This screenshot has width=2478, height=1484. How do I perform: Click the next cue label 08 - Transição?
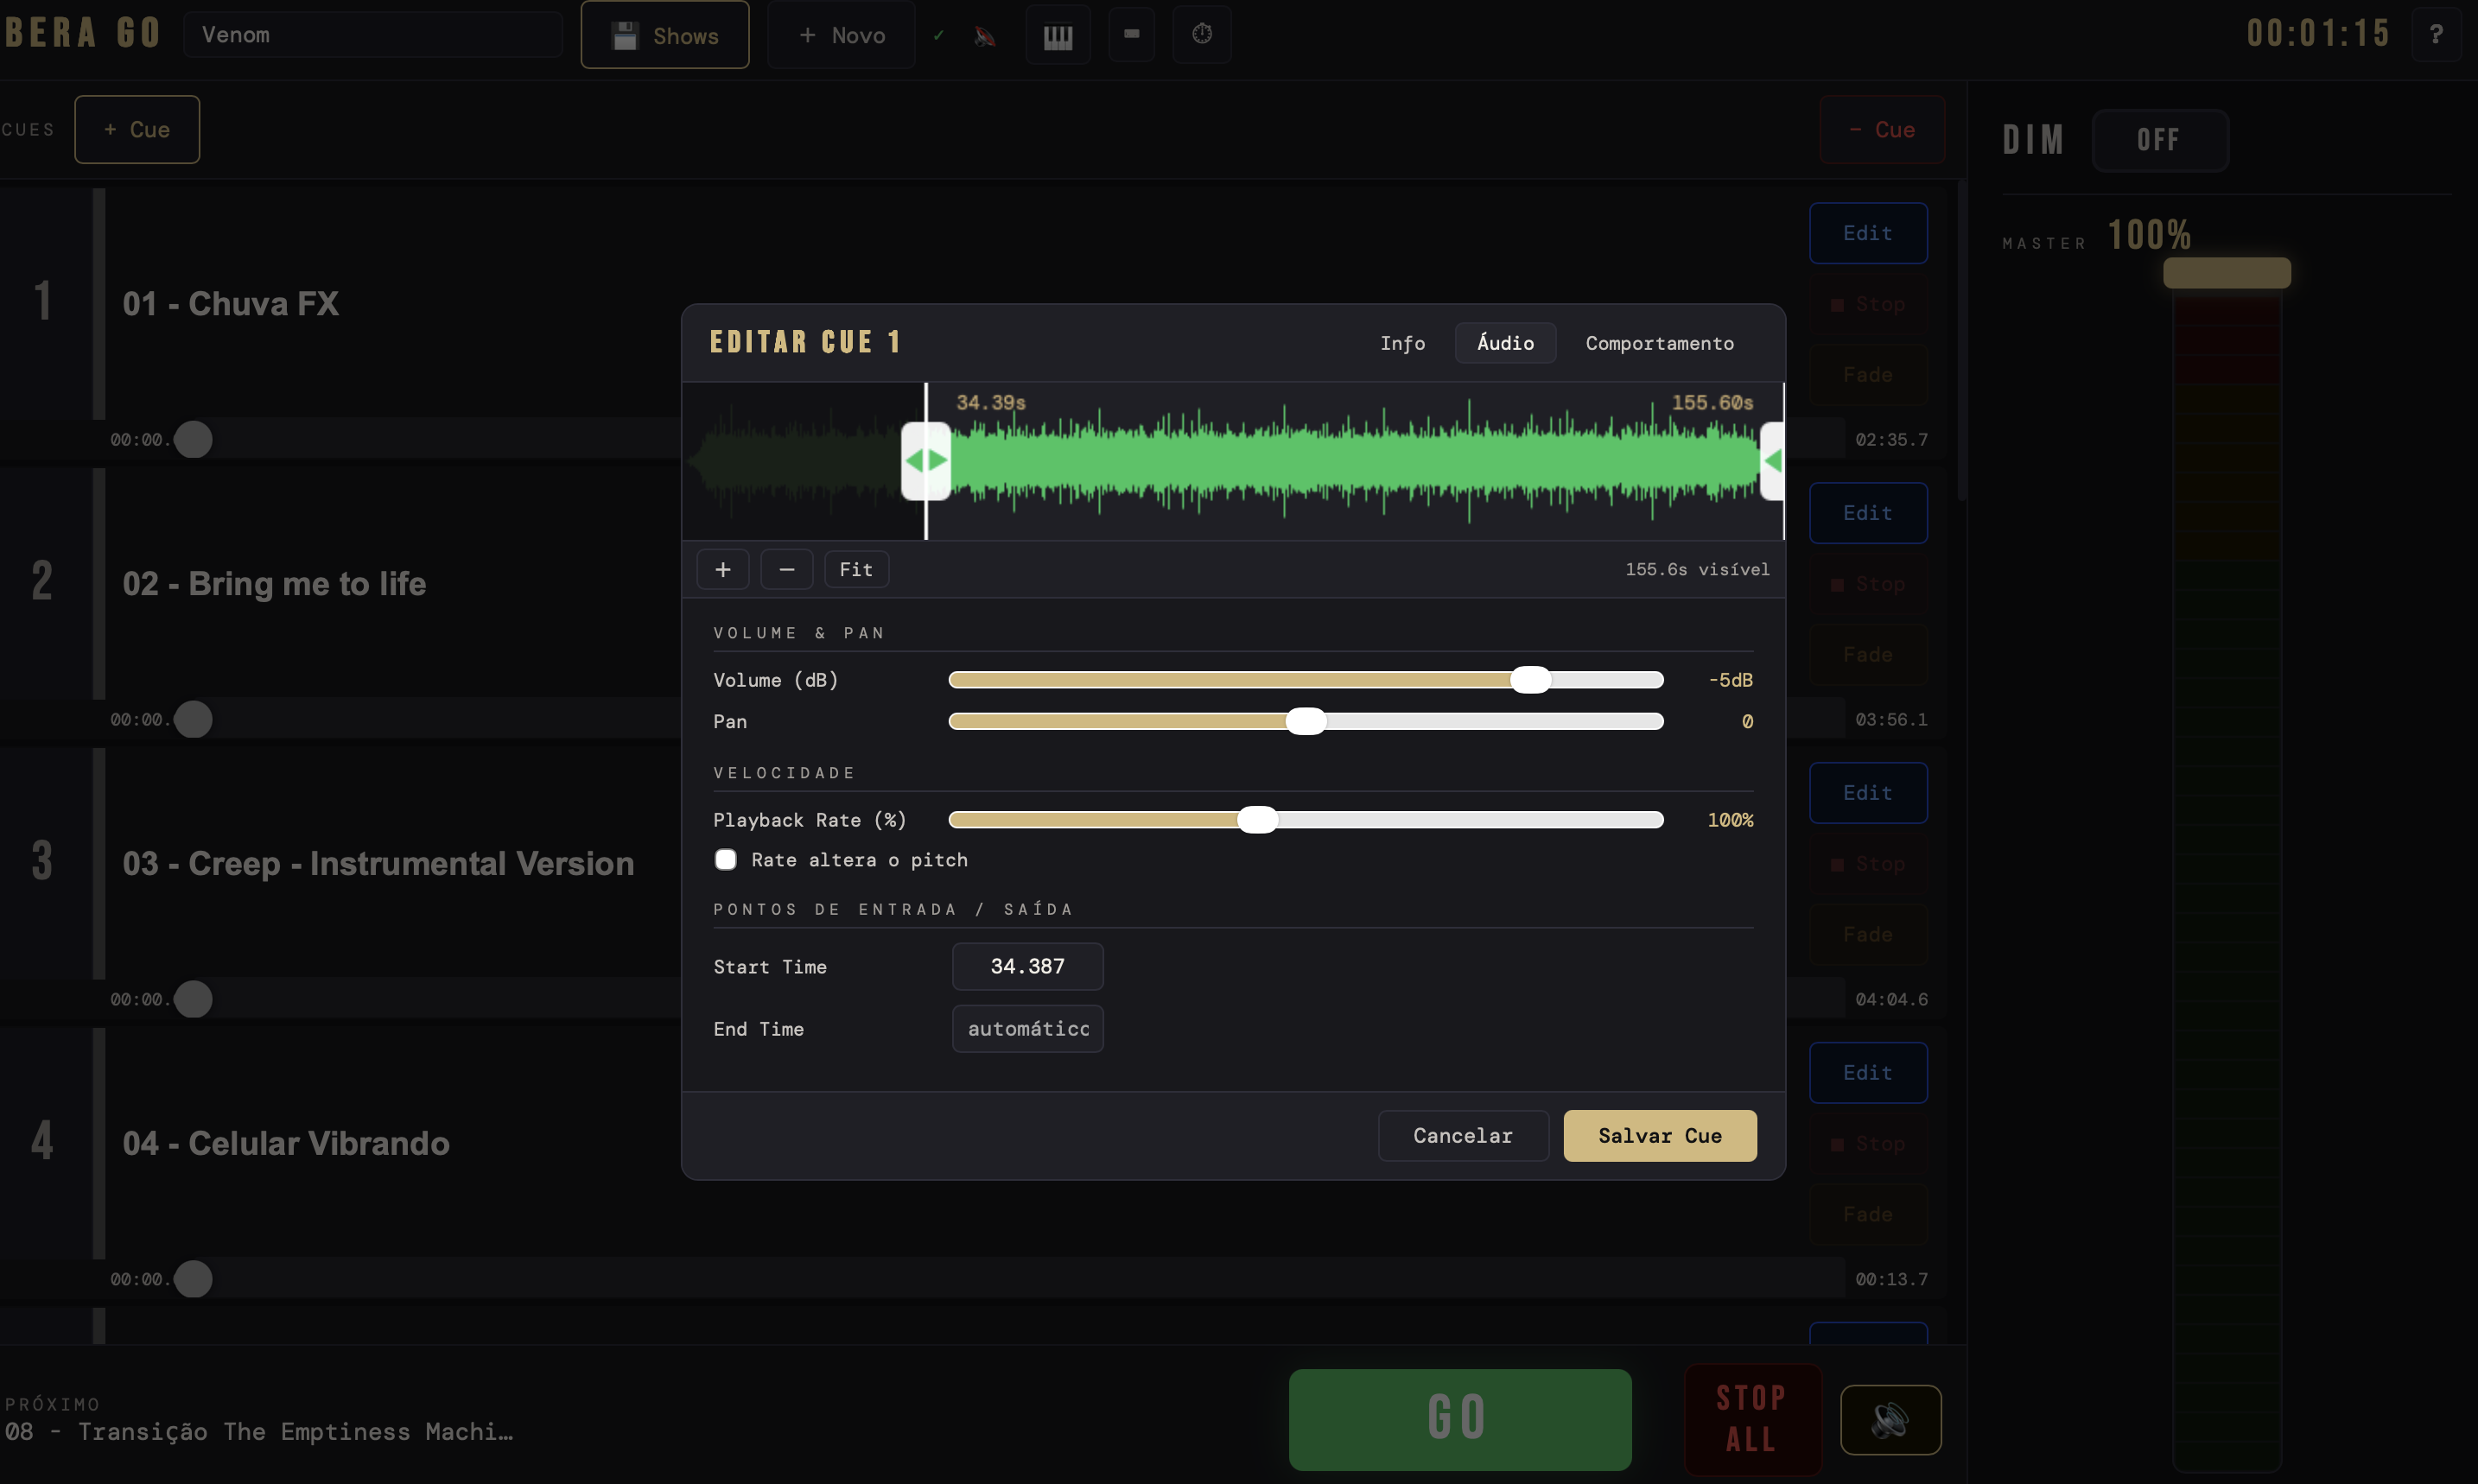tap(259, 1431)
